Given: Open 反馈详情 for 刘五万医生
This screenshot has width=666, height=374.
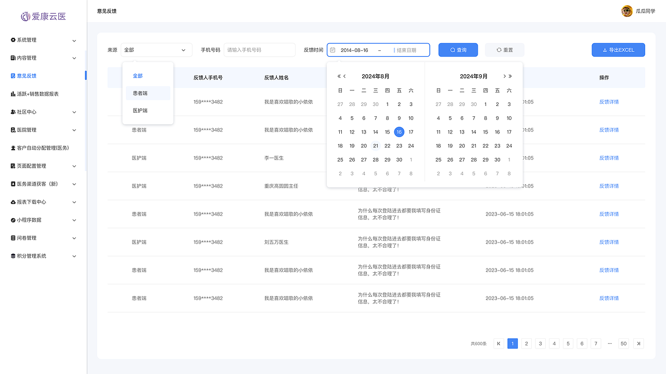Looking at the screenshot, I should pyautogui.click(x=609, y=242).
